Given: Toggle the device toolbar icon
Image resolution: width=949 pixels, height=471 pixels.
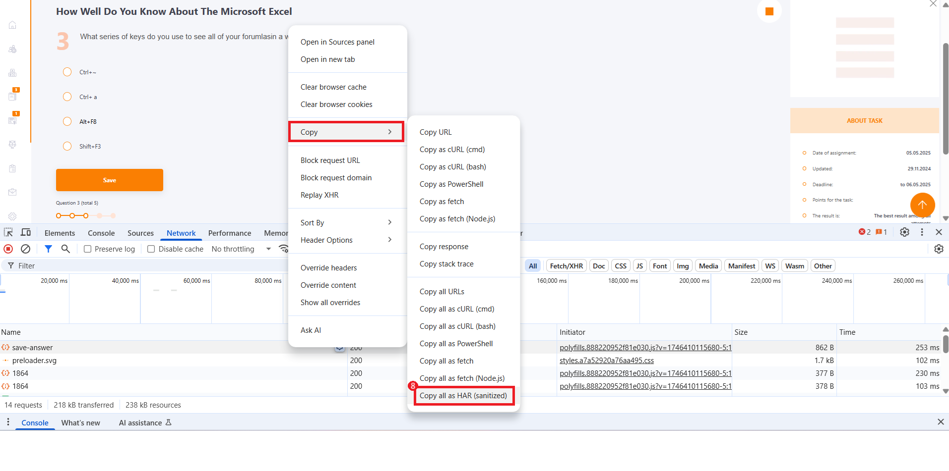Looking at the screenshot, I should [x=26, y=232].
